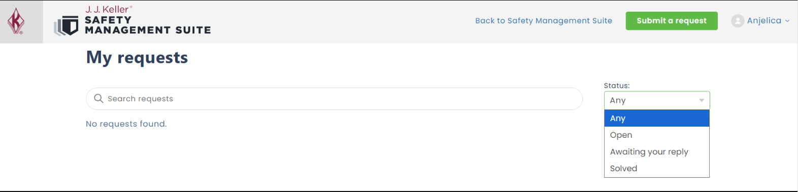
Task: Click the J. J. Keller brand text
Action: coord(109,9)
